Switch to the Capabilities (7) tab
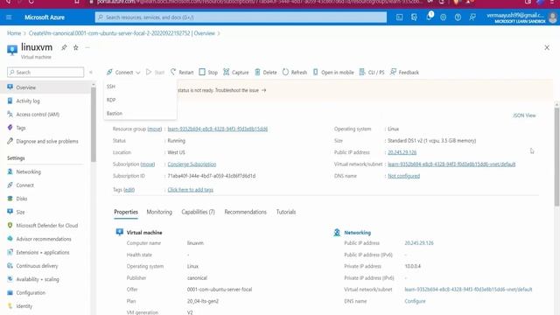560x315 pixels. (199, 212)
